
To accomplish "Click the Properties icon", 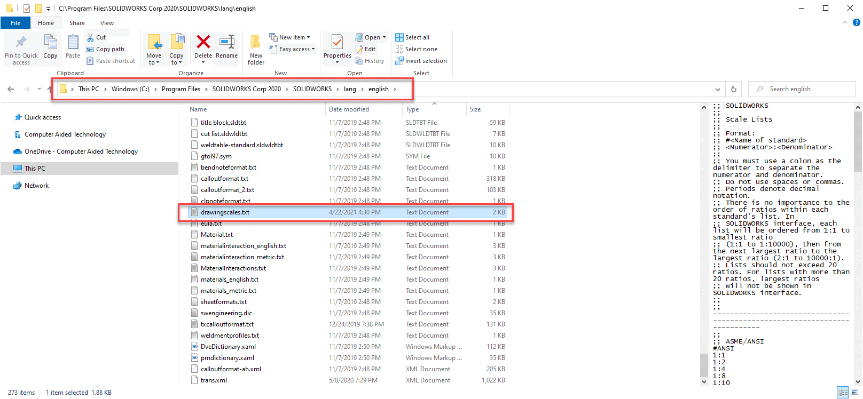I will tap(337, 42).
